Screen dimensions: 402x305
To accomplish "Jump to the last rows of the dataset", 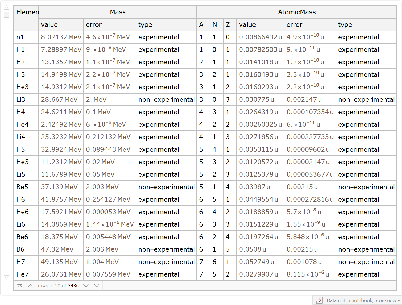I will (97, 286).
